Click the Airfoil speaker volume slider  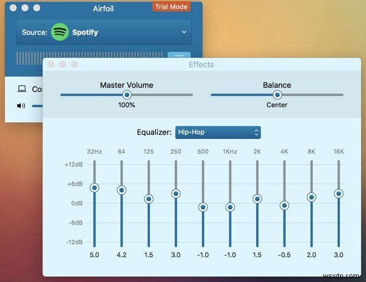(37, 106)
